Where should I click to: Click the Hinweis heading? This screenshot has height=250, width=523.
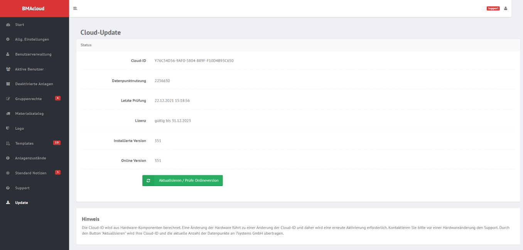tap(91, 219)
